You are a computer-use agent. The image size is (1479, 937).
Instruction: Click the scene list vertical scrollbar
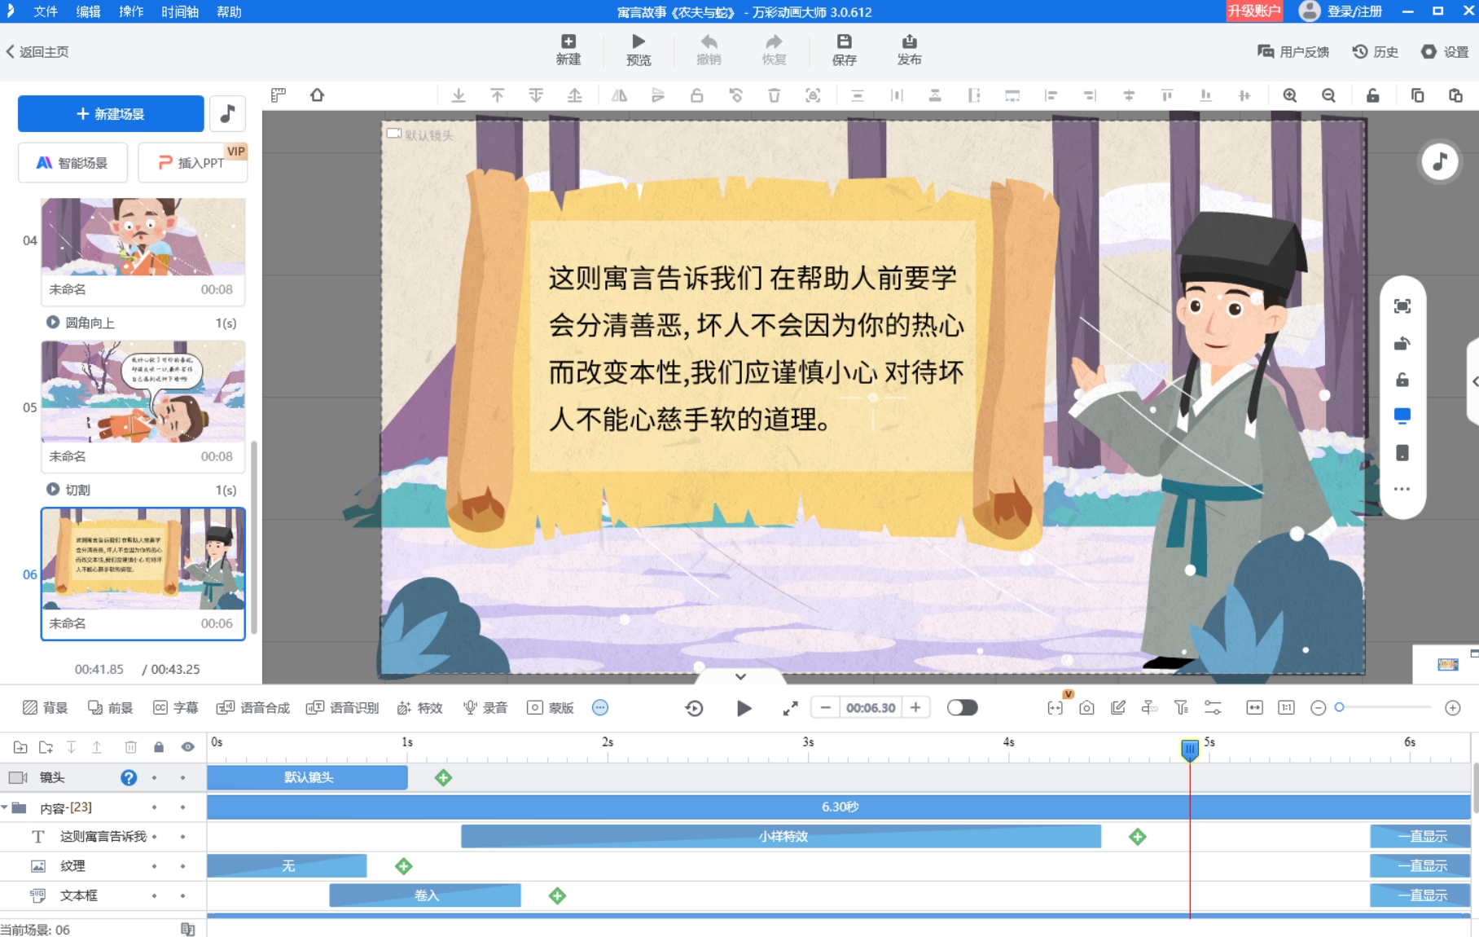click(254, 538)
